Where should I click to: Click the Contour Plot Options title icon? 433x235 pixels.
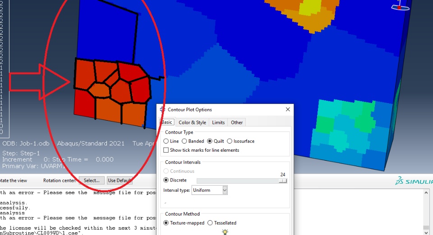click(162, 109)
